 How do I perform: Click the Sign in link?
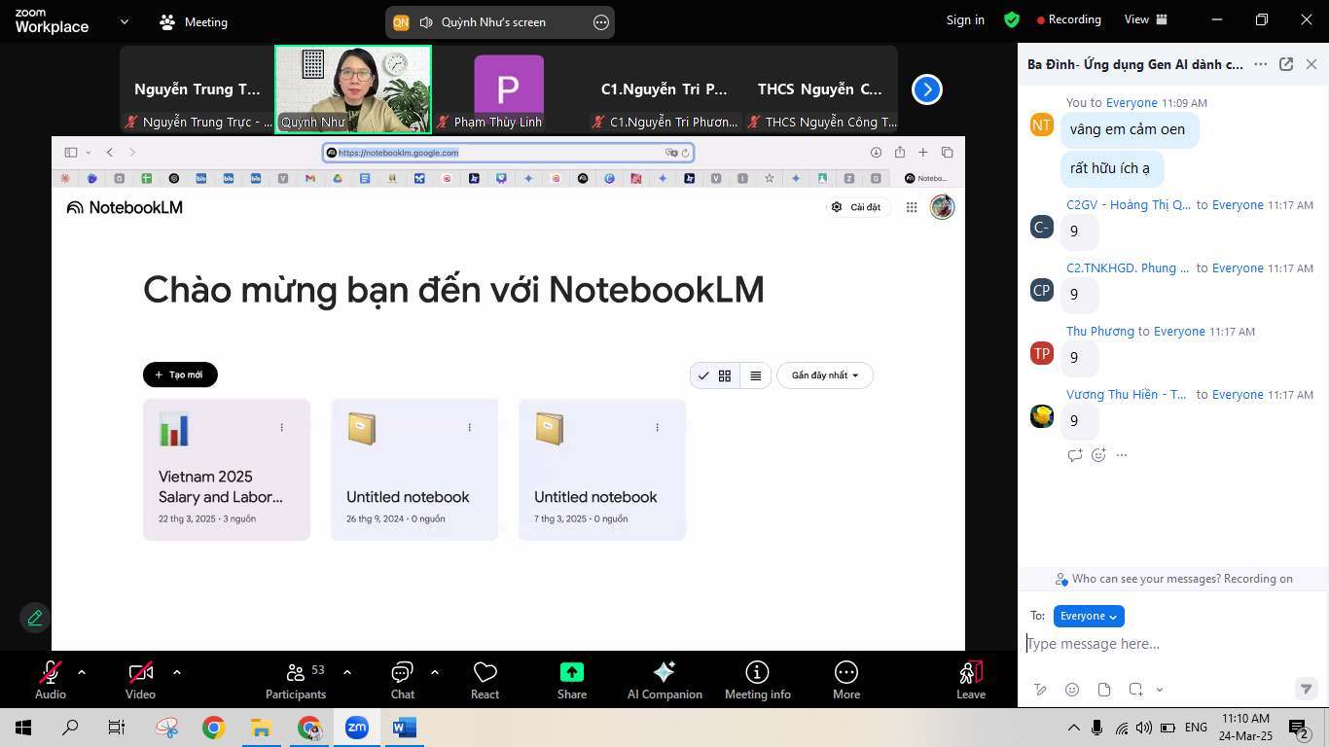965,19
